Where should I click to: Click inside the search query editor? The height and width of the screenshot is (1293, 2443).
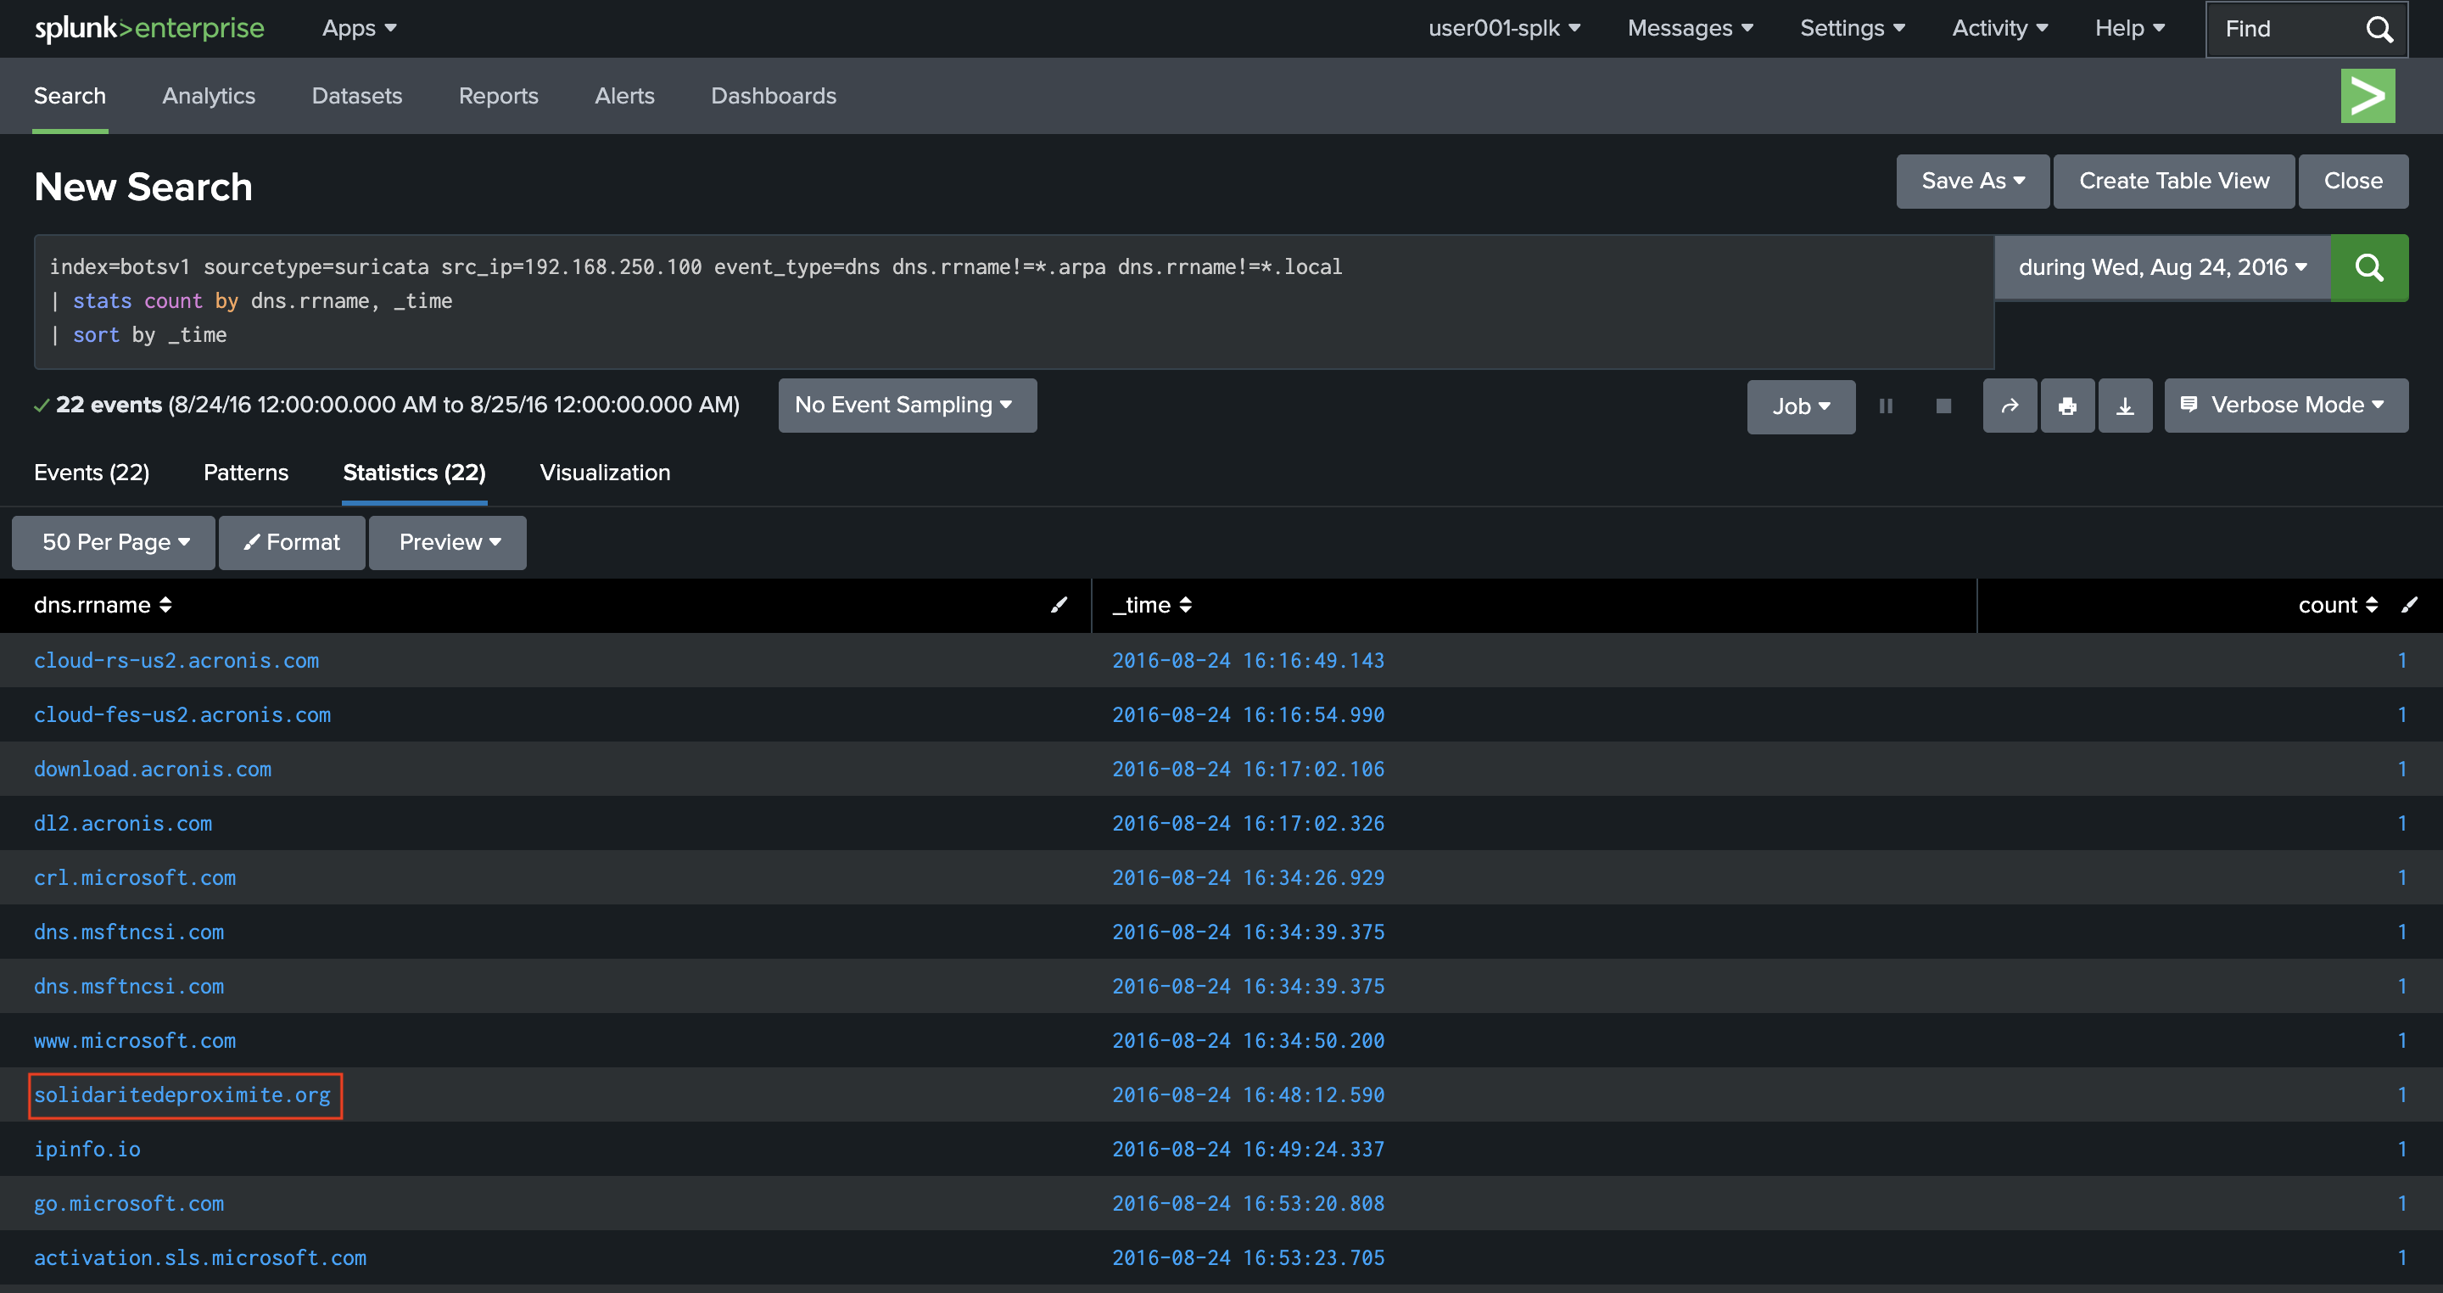[1014, 302]
